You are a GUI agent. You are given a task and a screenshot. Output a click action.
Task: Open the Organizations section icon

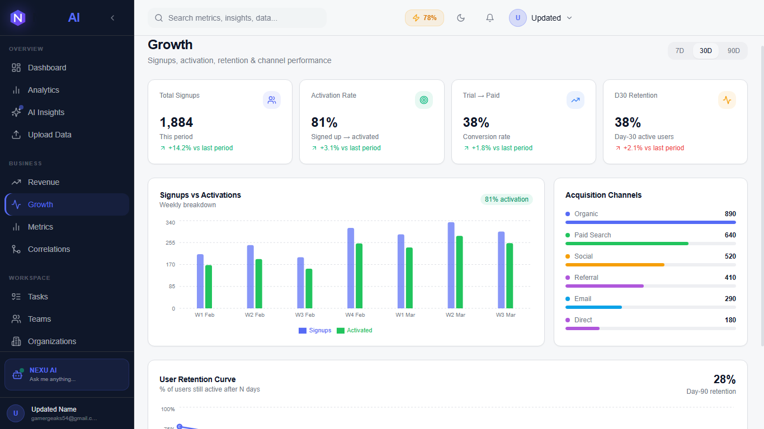tap(17, 341)
